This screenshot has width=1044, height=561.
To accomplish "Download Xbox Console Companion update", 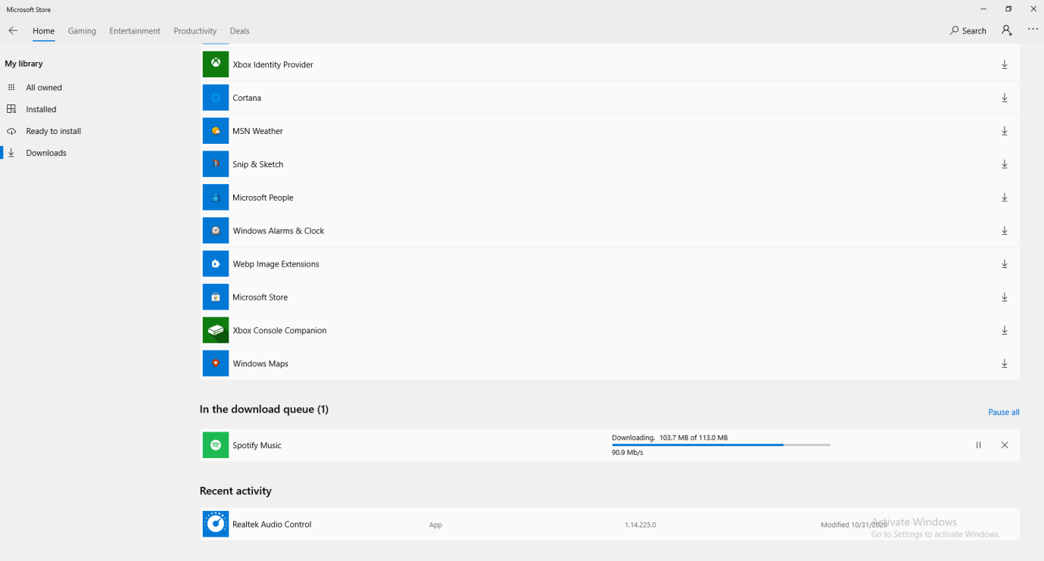I will coord(1005,330).
